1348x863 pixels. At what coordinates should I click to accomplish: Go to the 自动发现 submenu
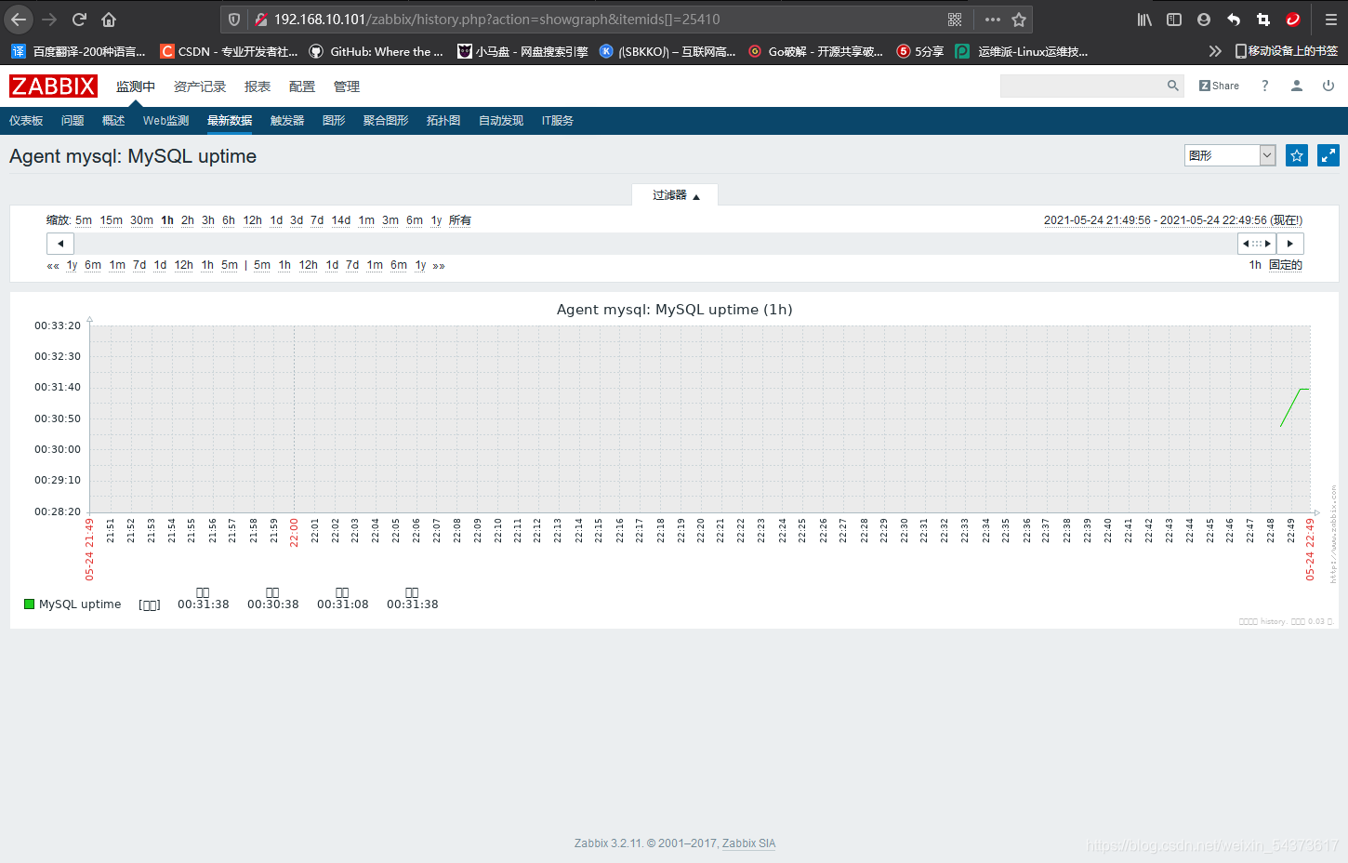tap(501, 121)
